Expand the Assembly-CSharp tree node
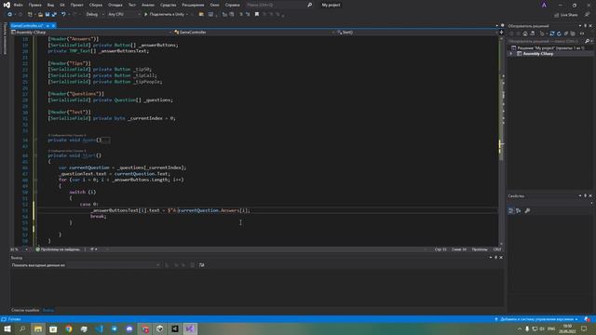 511,54
